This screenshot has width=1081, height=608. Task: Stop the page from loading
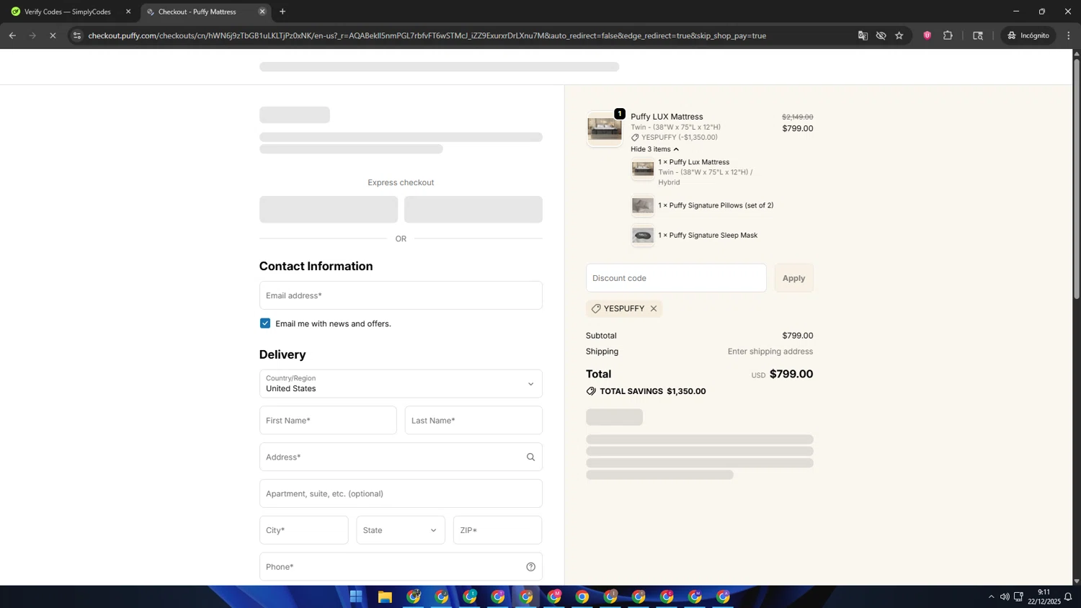(x=53, y=35)
